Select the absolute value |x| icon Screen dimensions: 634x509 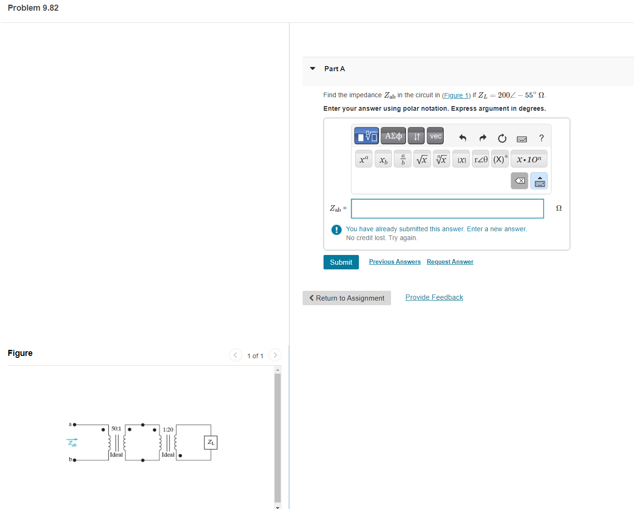click(461, 159)
